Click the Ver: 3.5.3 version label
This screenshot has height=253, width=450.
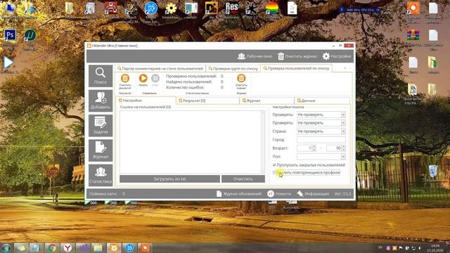click(342, 194)
